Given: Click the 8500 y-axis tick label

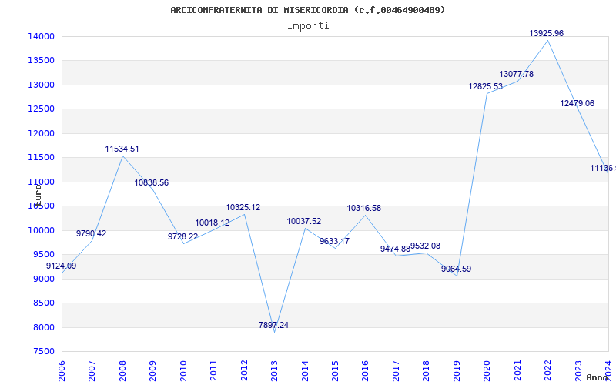Looking at the screenshot, I should point(43,303).
